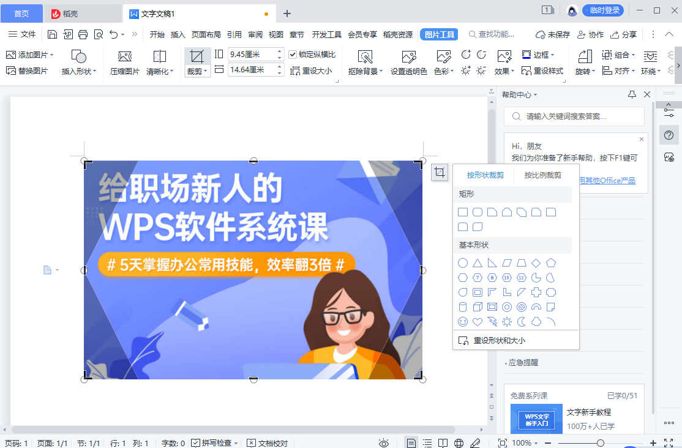
Task: Click zoom in plus button in status bar
Action: click(x=653, y=442)
